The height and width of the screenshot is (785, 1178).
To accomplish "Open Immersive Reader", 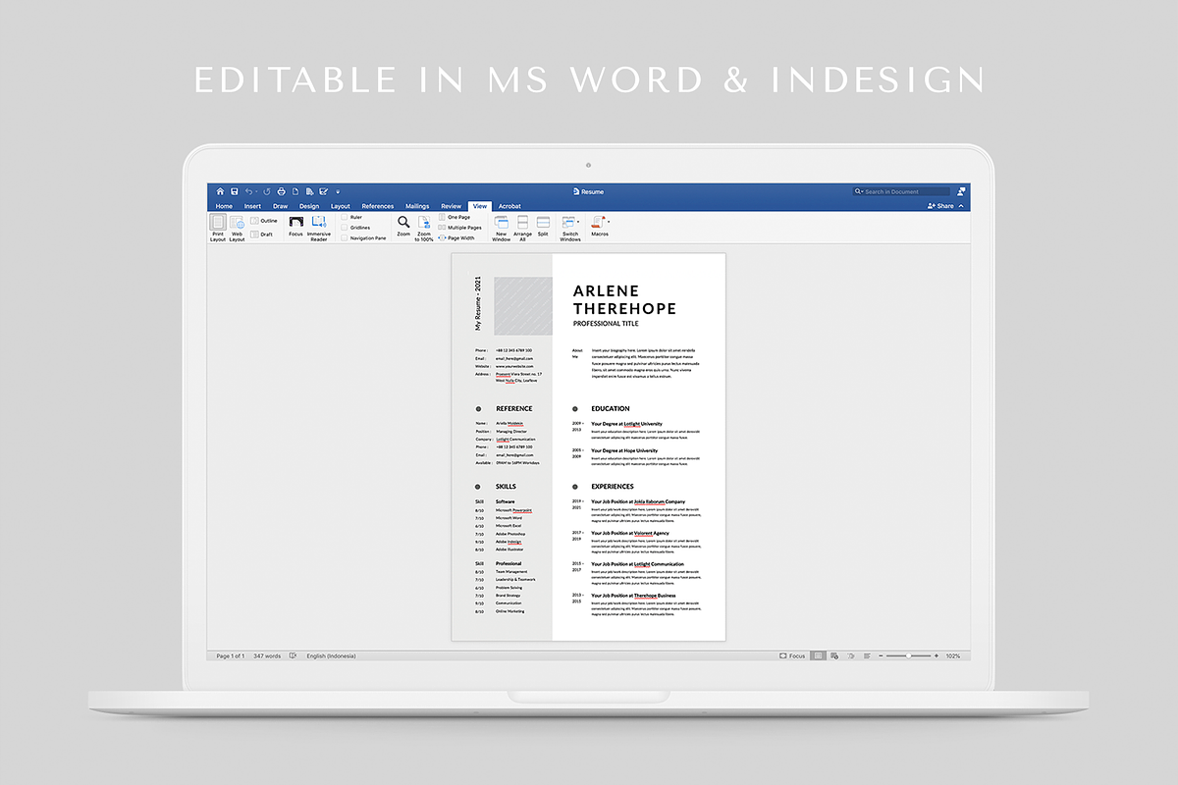I will pyautogui.click(x=319, y=229).
